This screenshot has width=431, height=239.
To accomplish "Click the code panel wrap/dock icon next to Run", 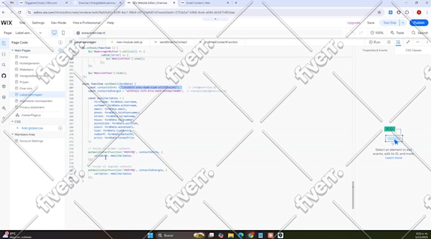I will pos(389,42).
